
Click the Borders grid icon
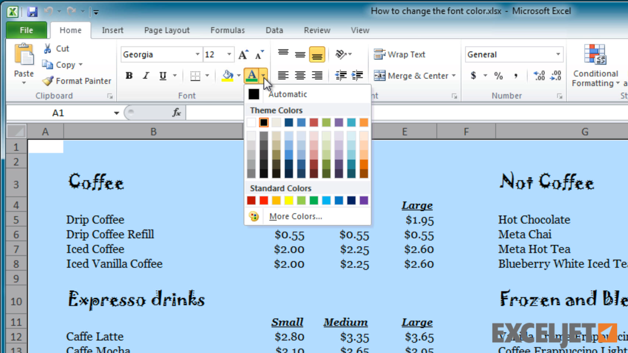pos(195,76)
